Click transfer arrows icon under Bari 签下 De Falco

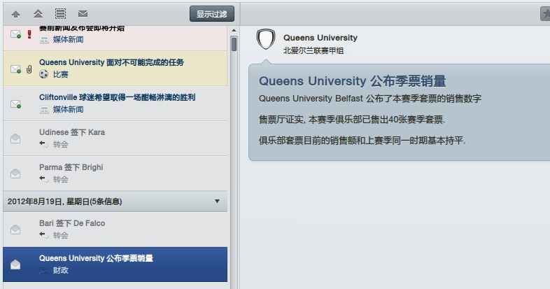(x=44, y=235)
